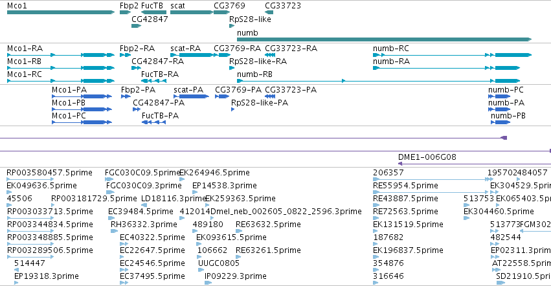Click the RpS28-like gene label
551x286 pixels.
coord(250,19)
